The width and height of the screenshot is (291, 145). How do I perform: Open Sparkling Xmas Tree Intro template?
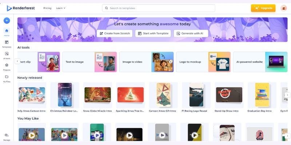click(x=131, y=95)
